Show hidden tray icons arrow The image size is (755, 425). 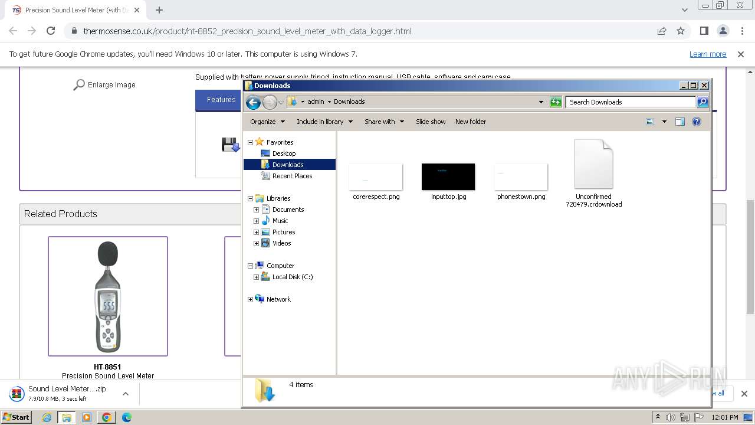click(x=658, y=417)
